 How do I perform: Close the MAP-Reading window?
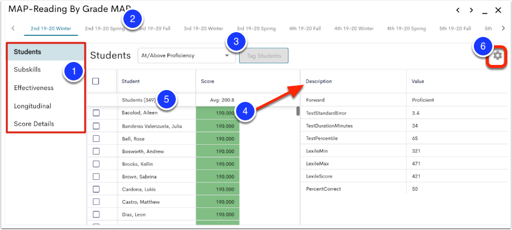[x=498, y=11]
